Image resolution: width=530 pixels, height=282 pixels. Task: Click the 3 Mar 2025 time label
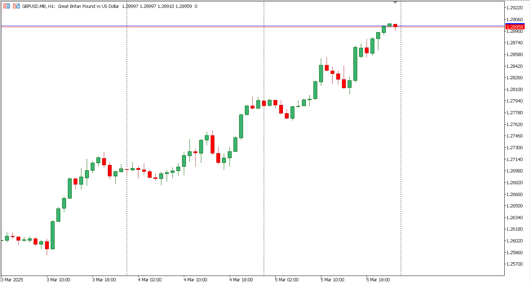click(x=12, y=280)
